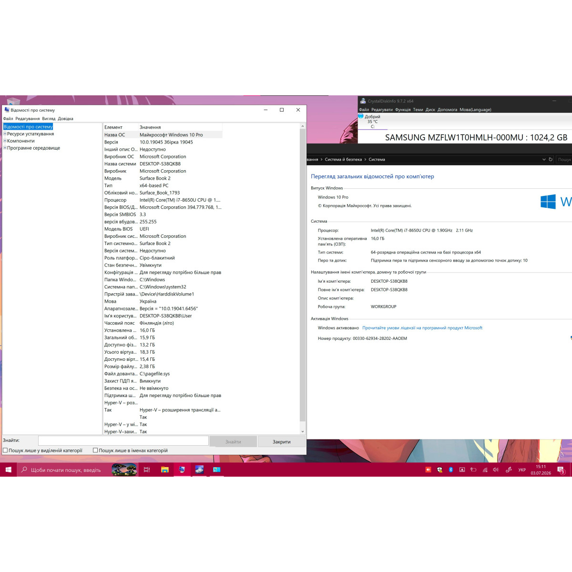Select the Програмне середовище tree label
Screen dimensions: 572x572
pos(33,148)
